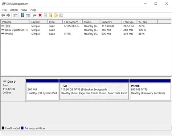Open the View menu
172x136 pixels.
(24, 10)
